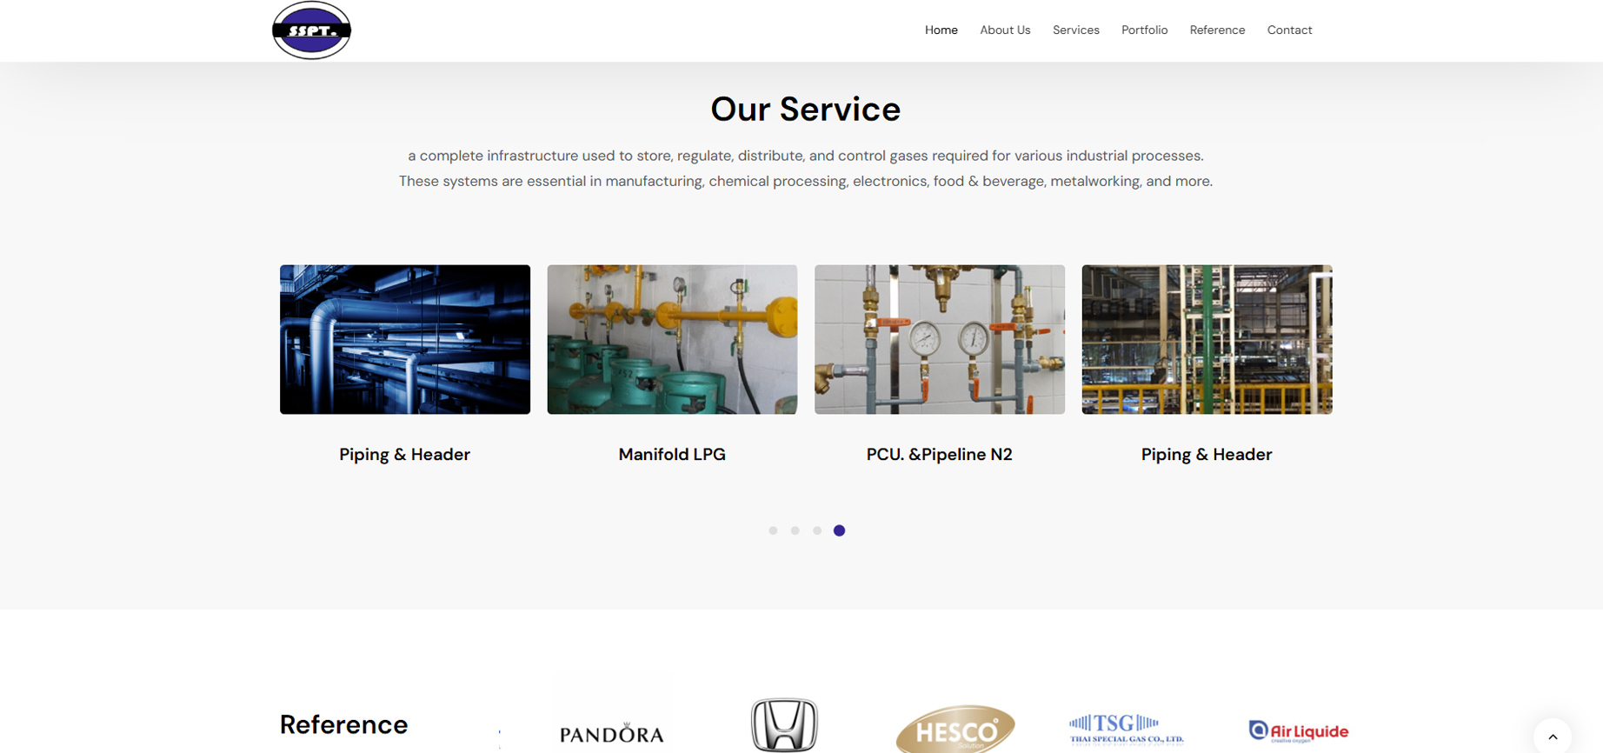1603x753 pixels.
Task: Select the Contact nav link
Action: pos(1289,30)
